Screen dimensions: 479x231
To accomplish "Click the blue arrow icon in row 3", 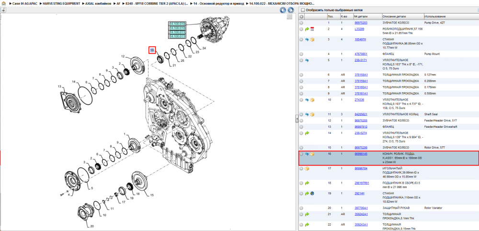I will pyautogui.click(x=307, y=40).
